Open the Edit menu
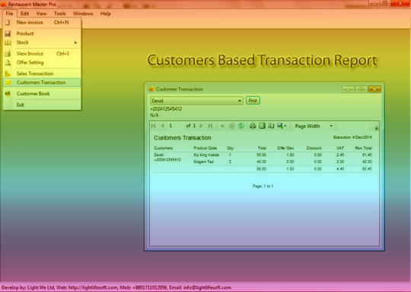 click(x=24, y=14)
